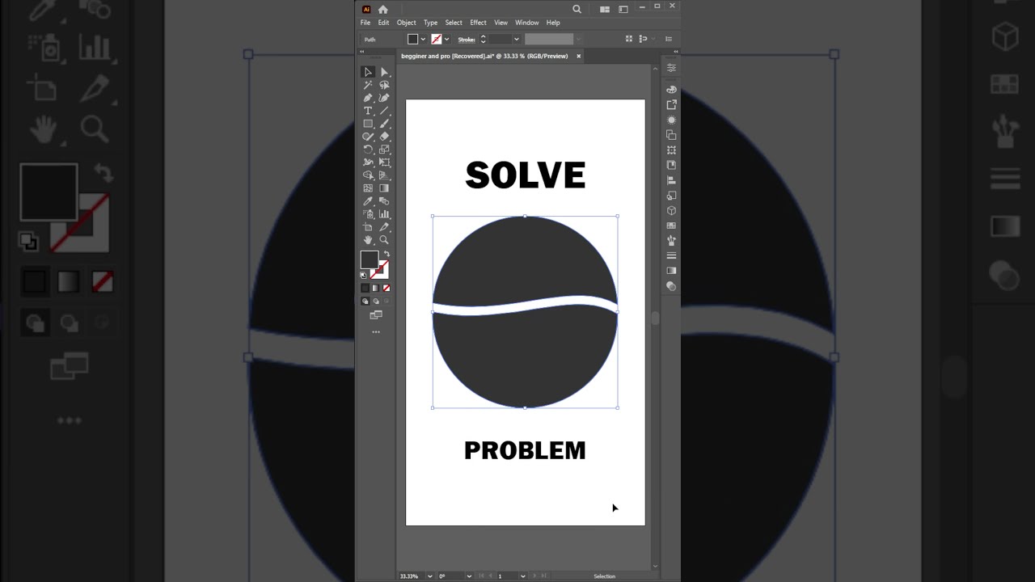The image size is (1035, 582).
Task: Open the 3D cube panel icon
Action: pyautogui.click(x=671, y=211)
